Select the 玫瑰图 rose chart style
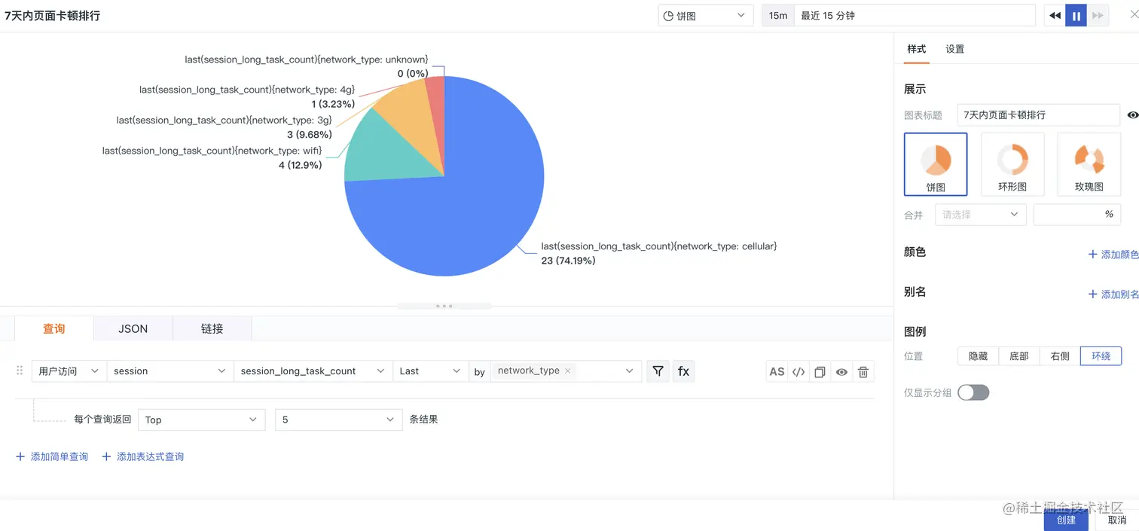The image size is (1139, 531). click(x=1089, y=164)
